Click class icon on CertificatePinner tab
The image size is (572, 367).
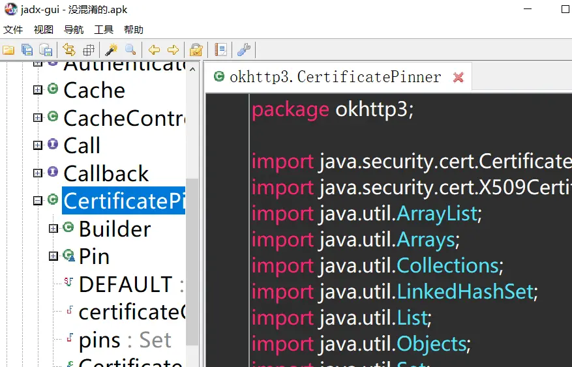coord(219,76)
